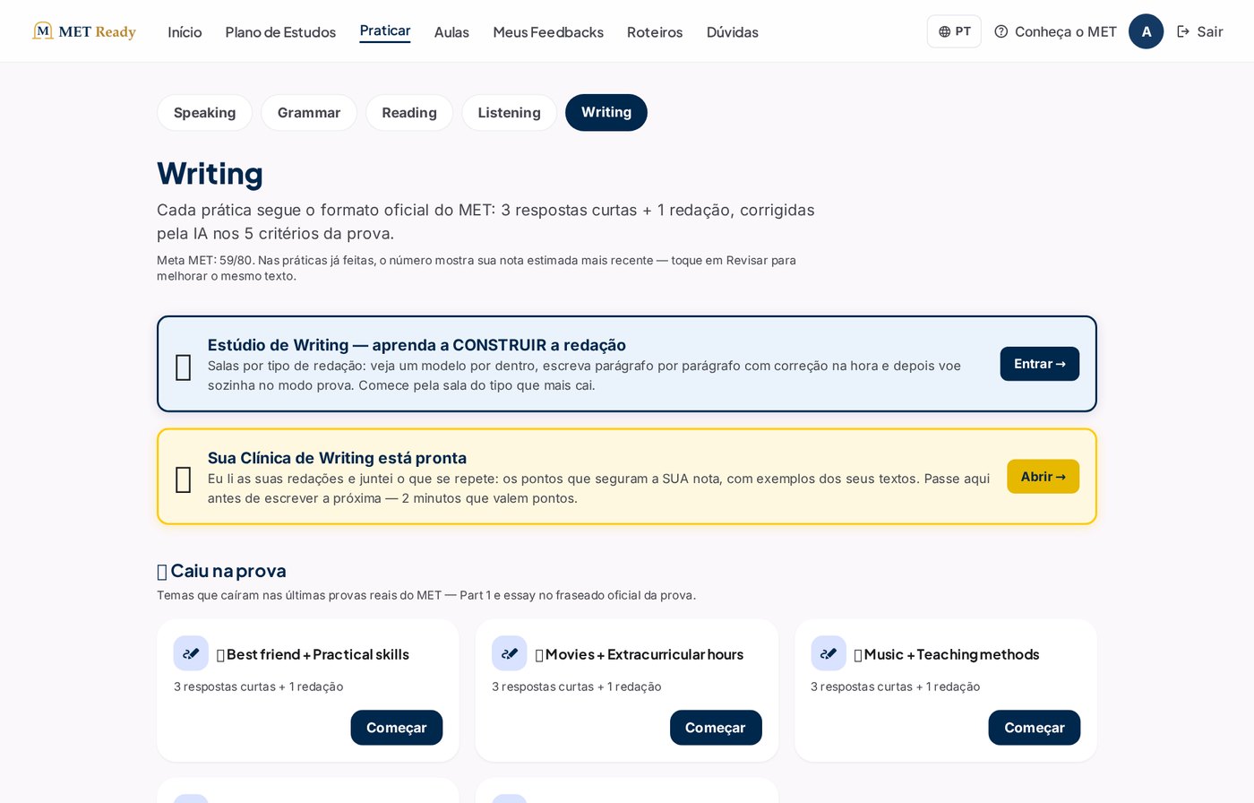This screenshot has height=803, width=1254.
Task: Open the PT language selector
Action: point(954,31)
